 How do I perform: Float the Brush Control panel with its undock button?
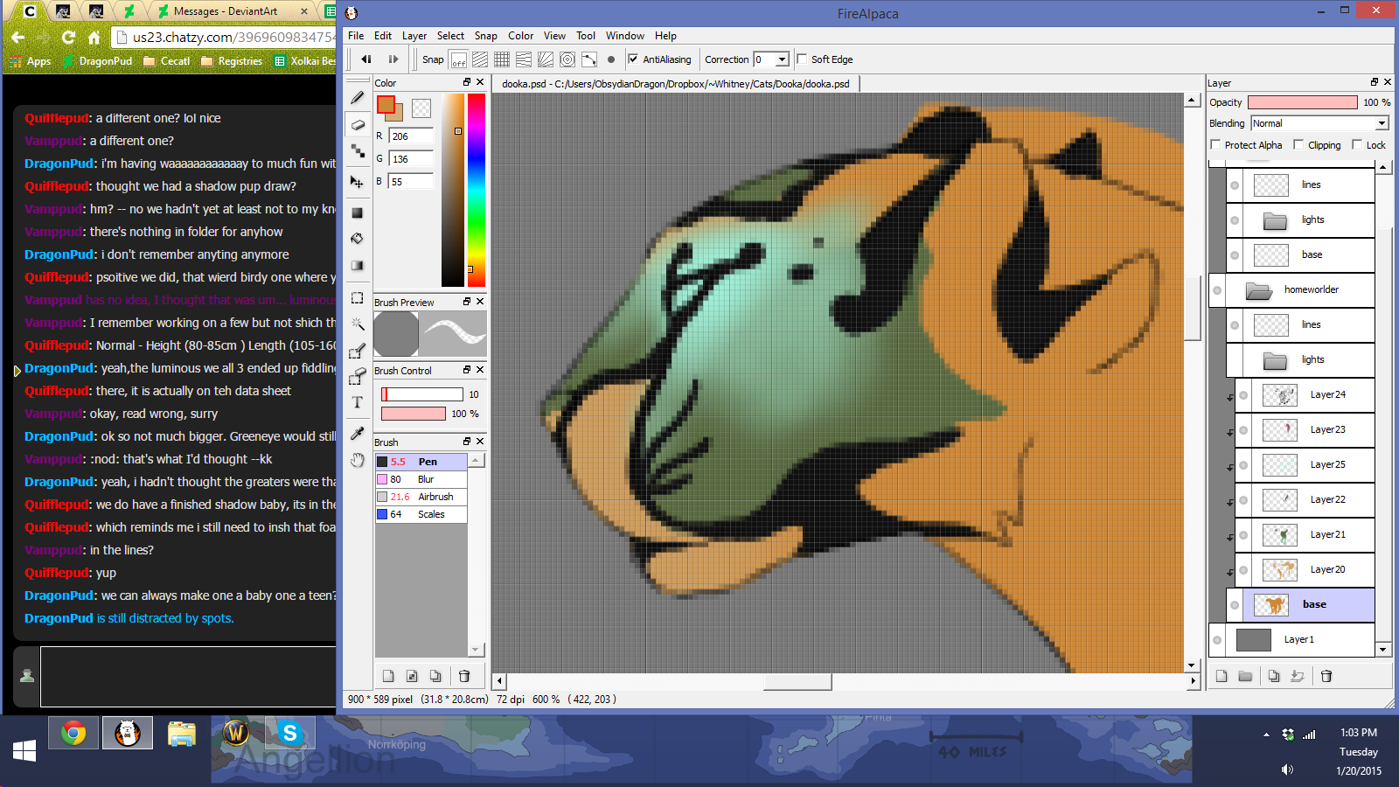467,370
